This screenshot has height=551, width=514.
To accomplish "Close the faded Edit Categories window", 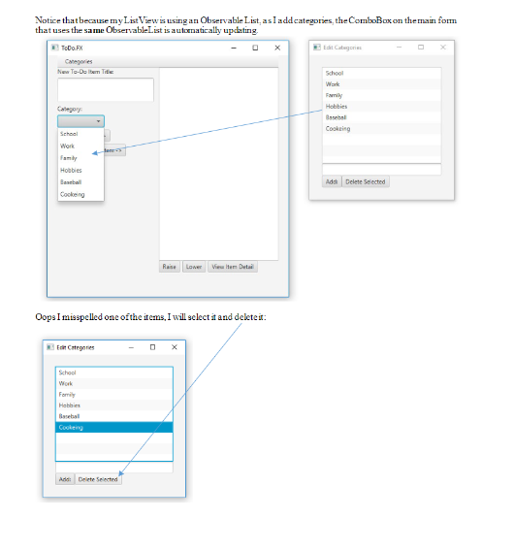I will point(443,48).
